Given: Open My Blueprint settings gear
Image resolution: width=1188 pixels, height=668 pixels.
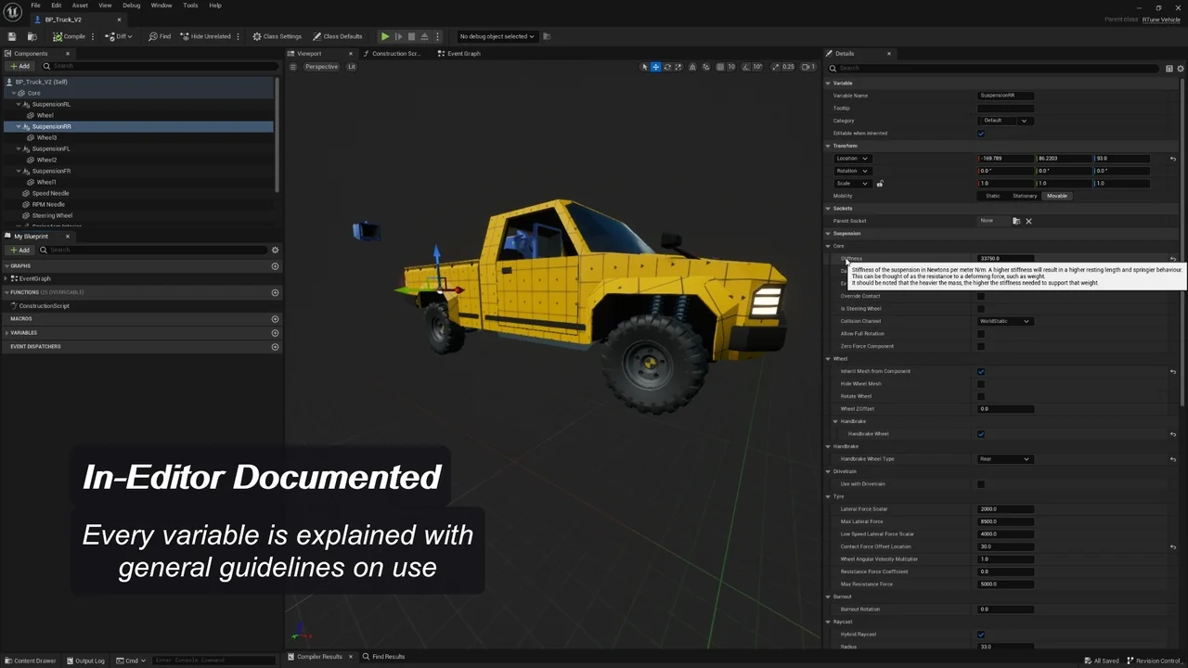Looking at the screenshot, I should click(x=275, y=250).
